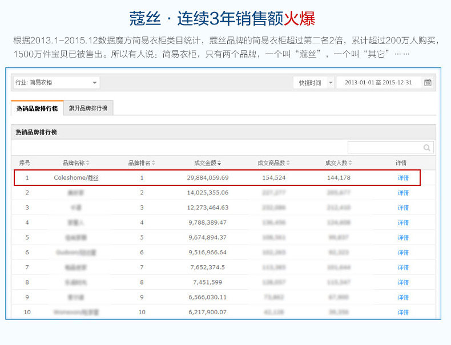Sort by 成交金额 column arrow
Screen dimensions: 451x345
click(x=219, y=163)
